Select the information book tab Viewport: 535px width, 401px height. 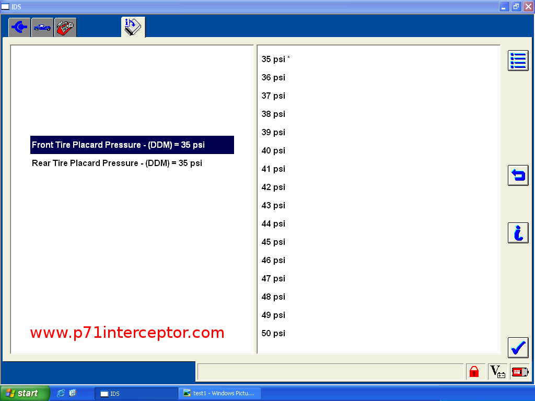coord(133,27)
